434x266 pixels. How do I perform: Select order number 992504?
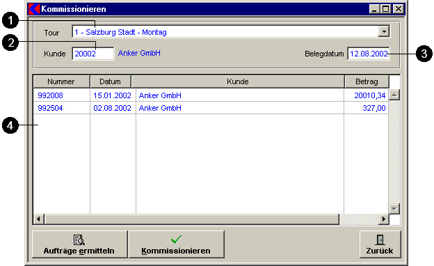[50, 108]
